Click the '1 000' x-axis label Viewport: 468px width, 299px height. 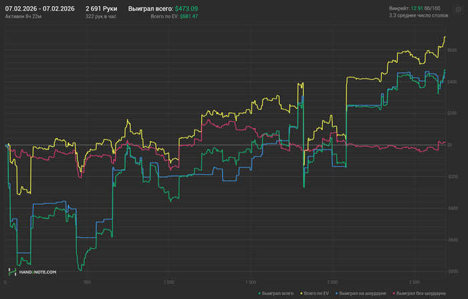tap(169, 282)
